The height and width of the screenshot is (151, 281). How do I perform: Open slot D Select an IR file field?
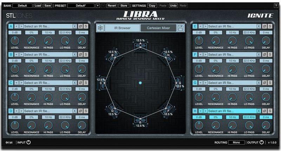pyautogui.click(x=48, y=111)
